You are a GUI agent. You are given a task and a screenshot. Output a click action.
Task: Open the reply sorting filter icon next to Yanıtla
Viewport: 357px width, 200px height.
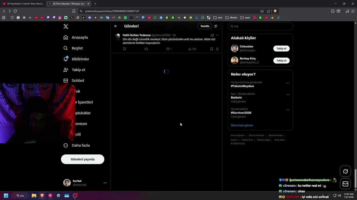(x=216, y=26)
